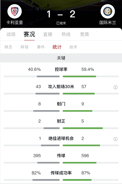Tap the 卡利亚里 team name

(15, 22)
